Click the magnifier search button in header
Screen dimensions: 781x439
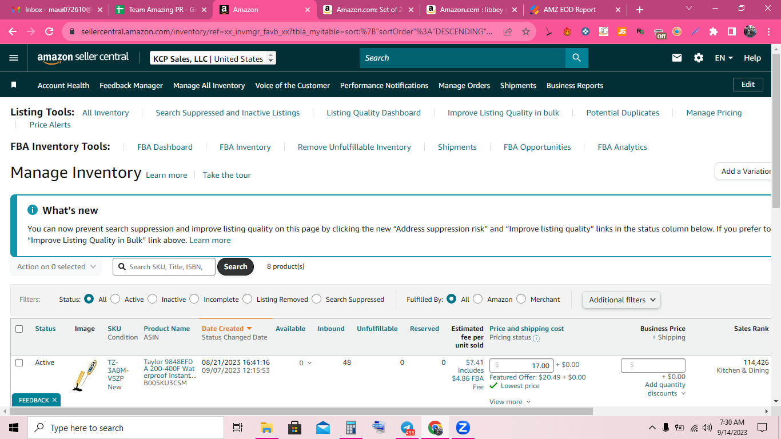tap(576, 58)
